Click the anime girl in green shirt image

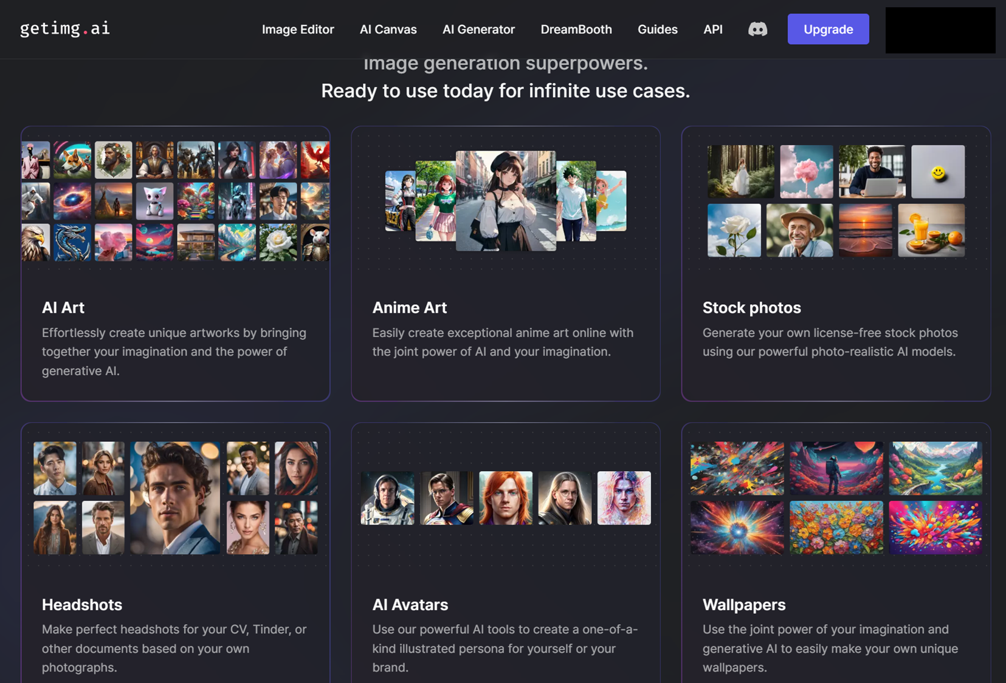click(436, 201)
